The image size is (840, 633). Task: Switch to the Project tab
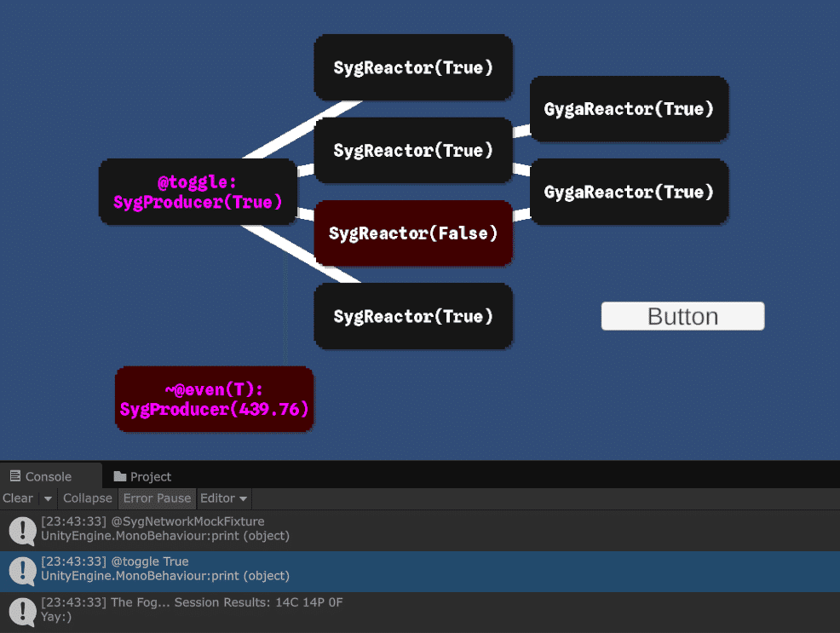(143, 476)
